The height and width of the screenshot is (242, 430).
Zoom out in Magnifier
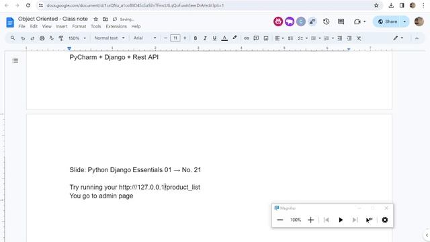280,220
